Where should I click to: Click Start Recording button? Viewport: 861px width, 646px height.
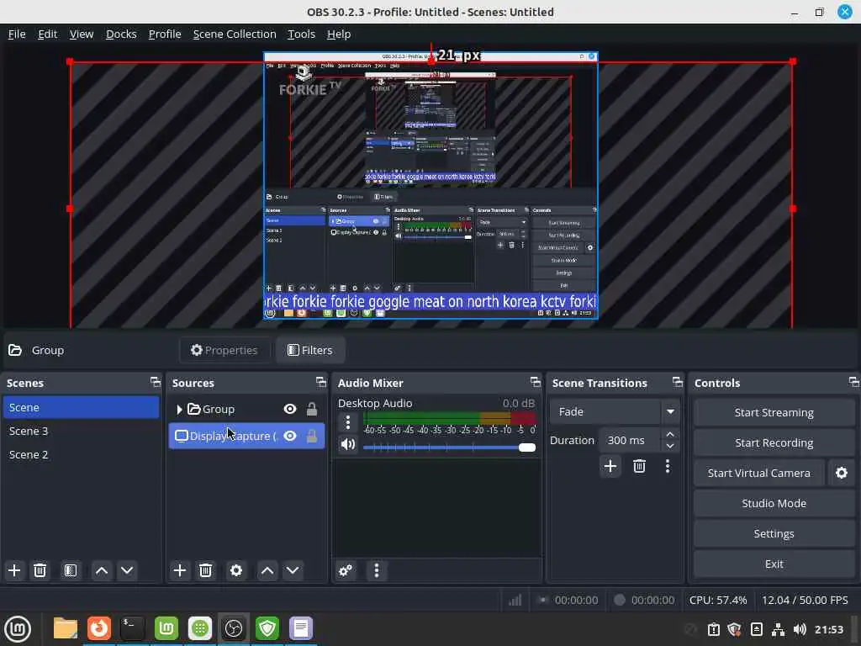(x=774, y=442)
